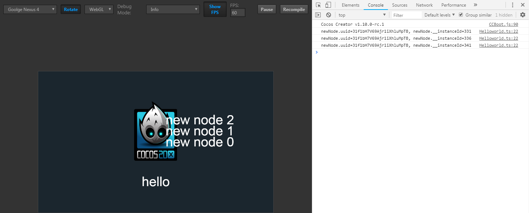Switch to the Network tab
The height and width of the screenshot is (213, 529).
(424, 5)
